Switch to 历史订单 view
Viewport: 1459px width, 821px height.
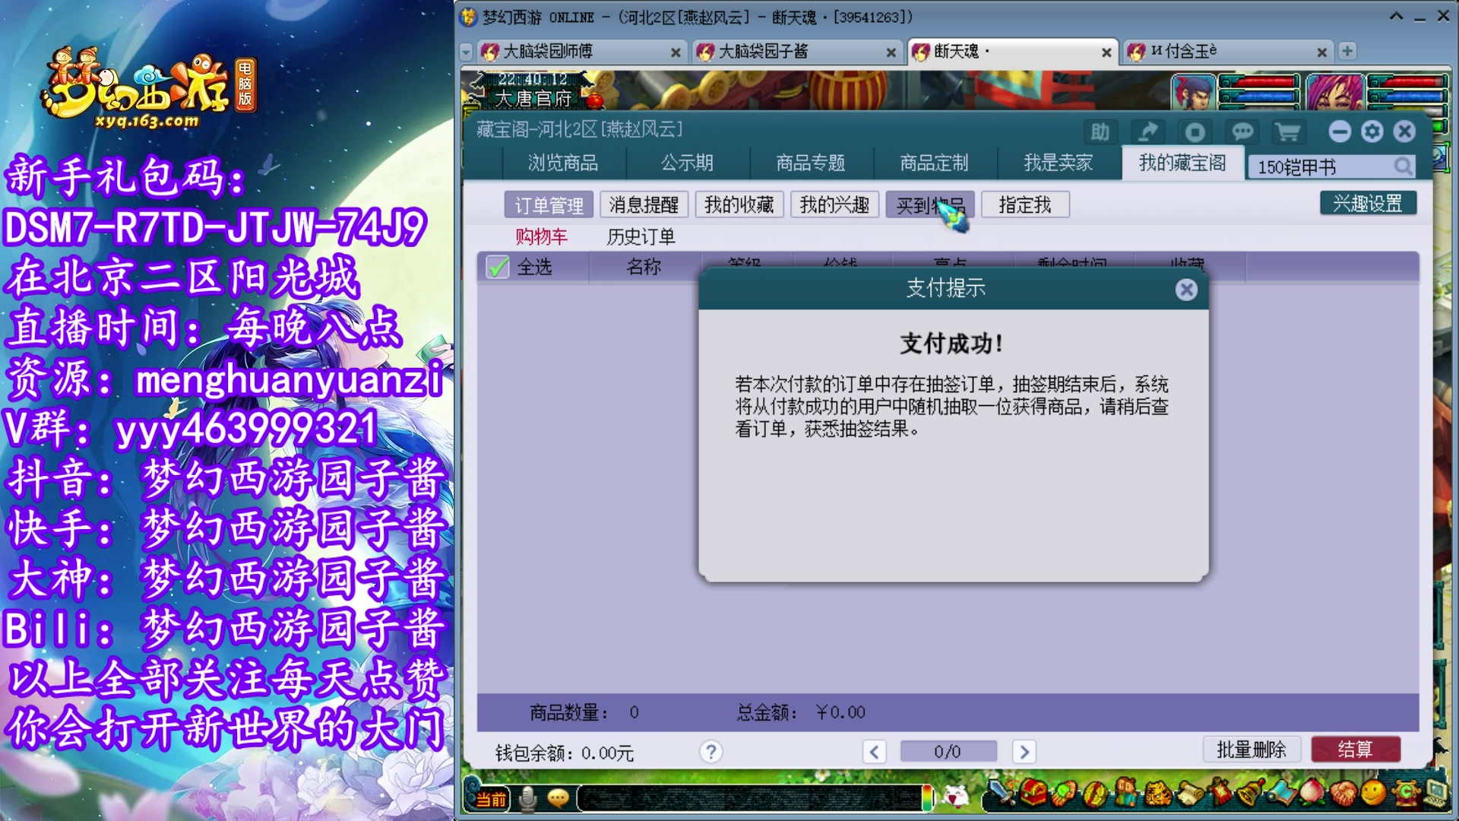pyautogui.click(x=641, y=236)
